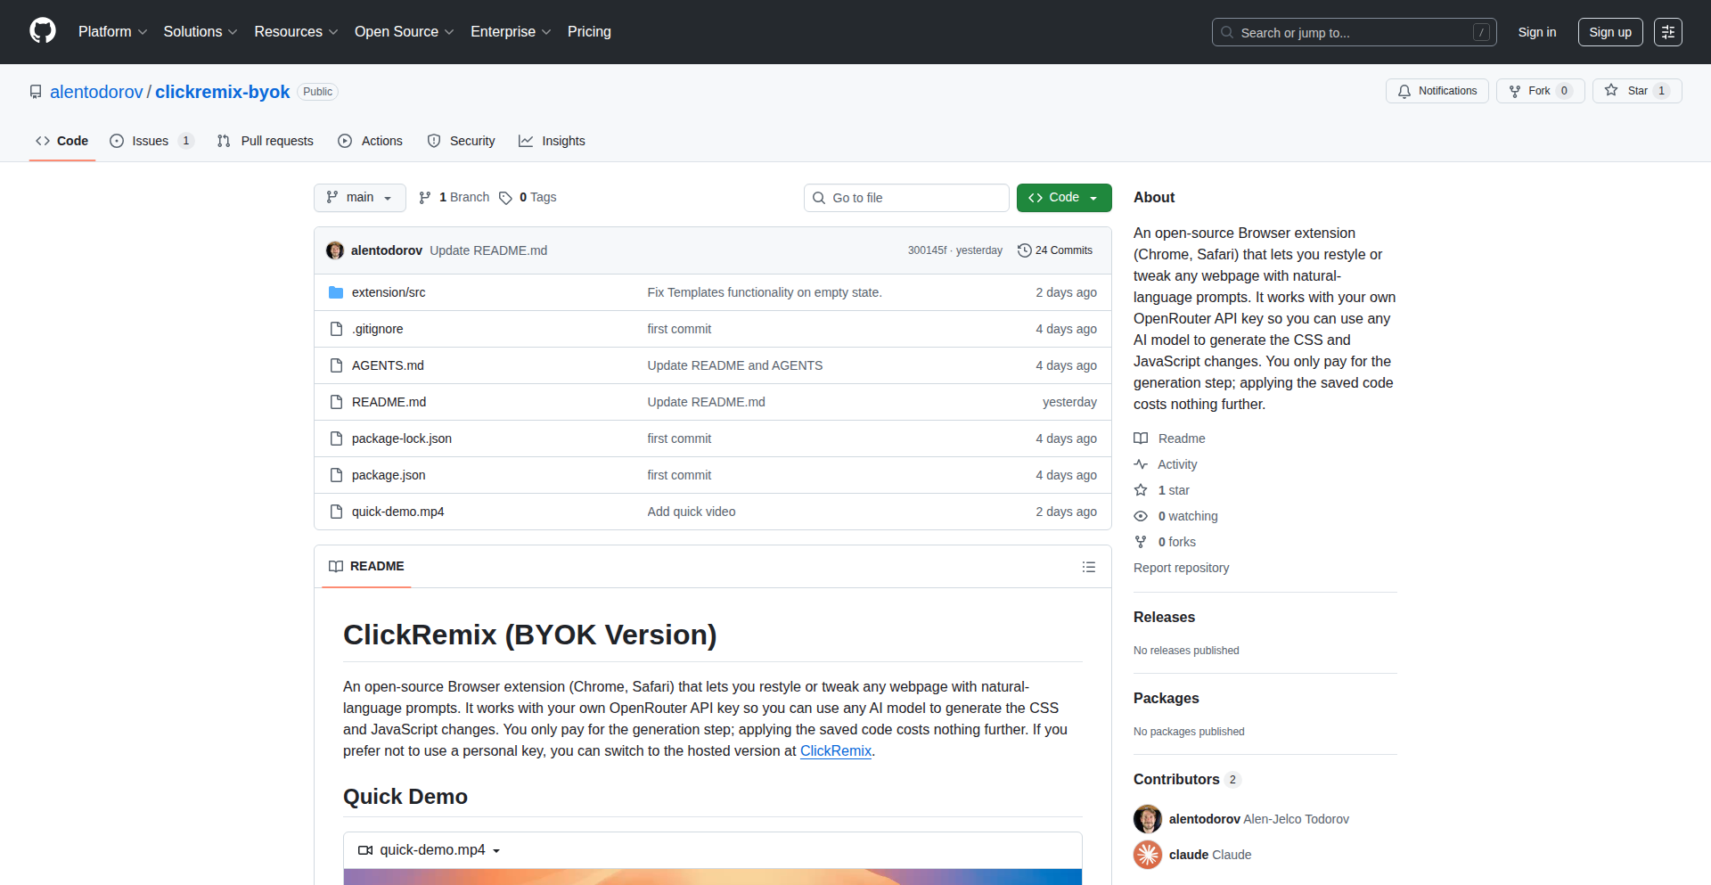Click the Notifications button

point(1437,91)
